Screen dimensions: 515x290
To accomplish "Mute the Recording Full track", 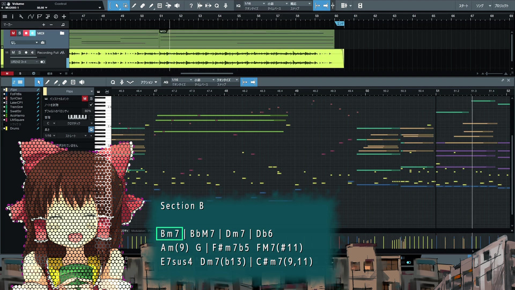I will [x=13, y=53].
